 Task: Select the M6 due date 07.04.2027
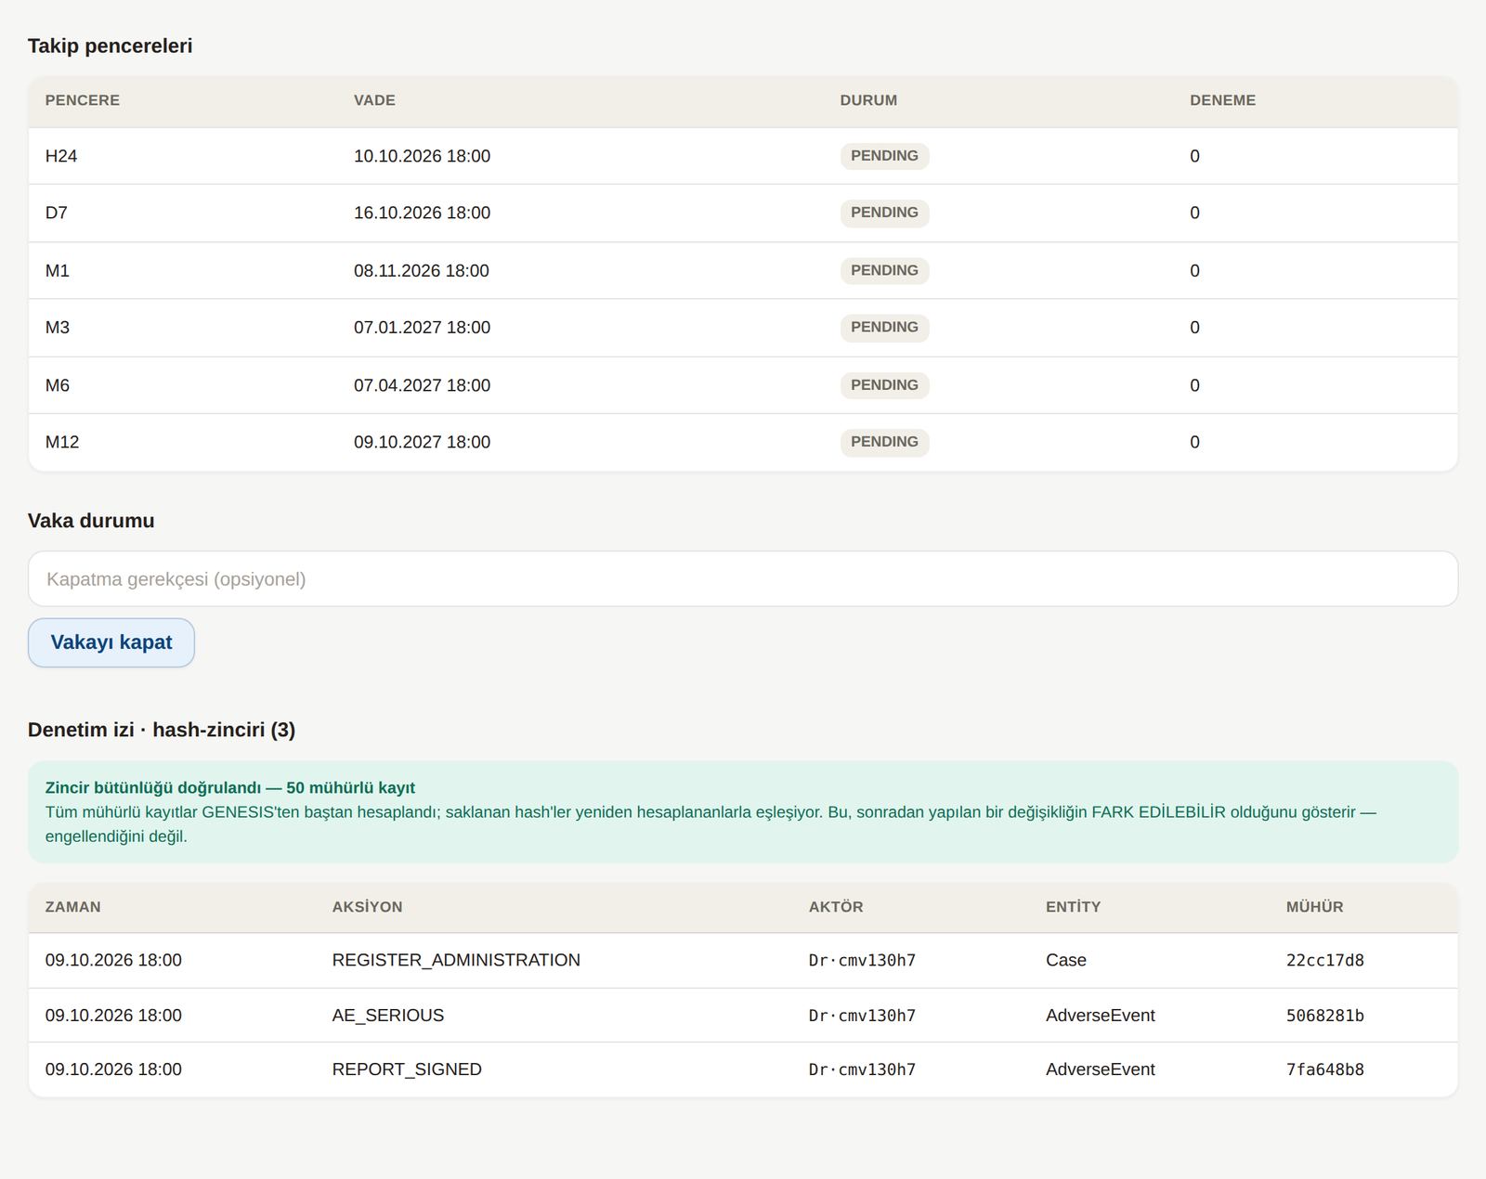tap(422, 385)
